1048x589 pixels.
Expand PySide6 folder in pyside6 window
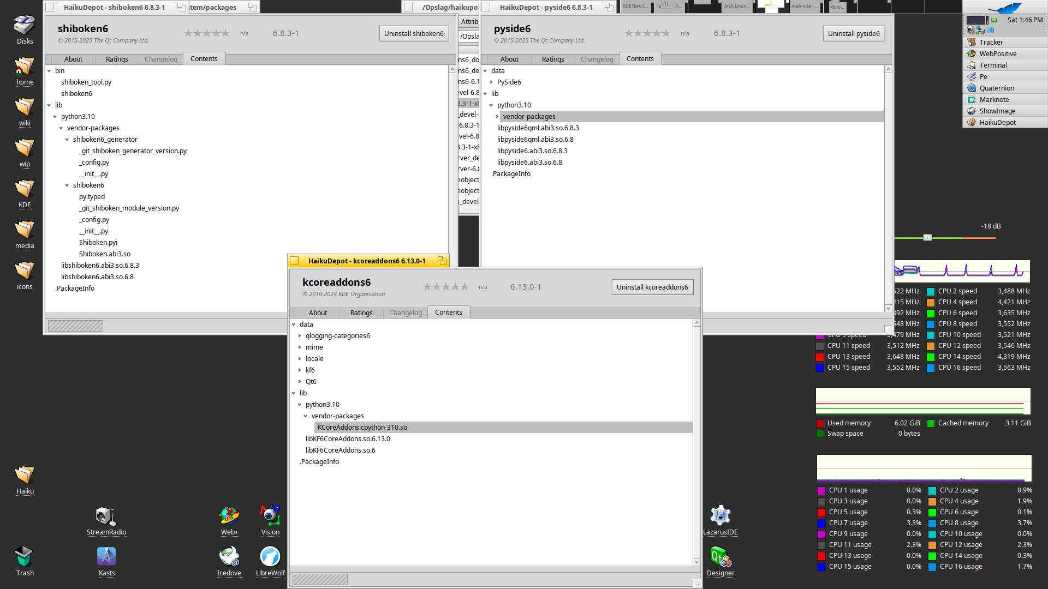[x=491, y=82]
